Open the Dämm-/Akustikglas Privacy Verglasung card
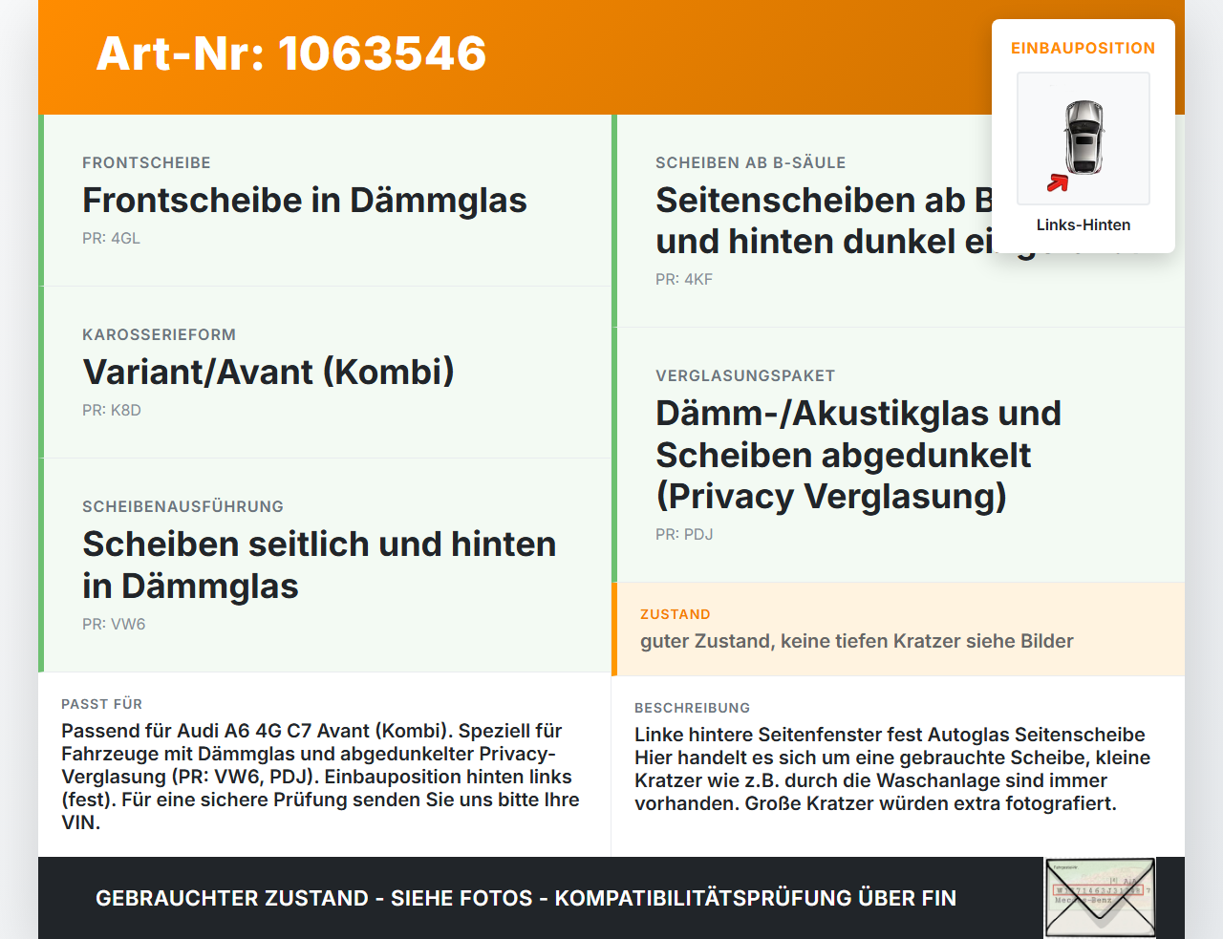The width and height of the screenshot is (1223, 939). pyautogui.click(x=898, y=455)
